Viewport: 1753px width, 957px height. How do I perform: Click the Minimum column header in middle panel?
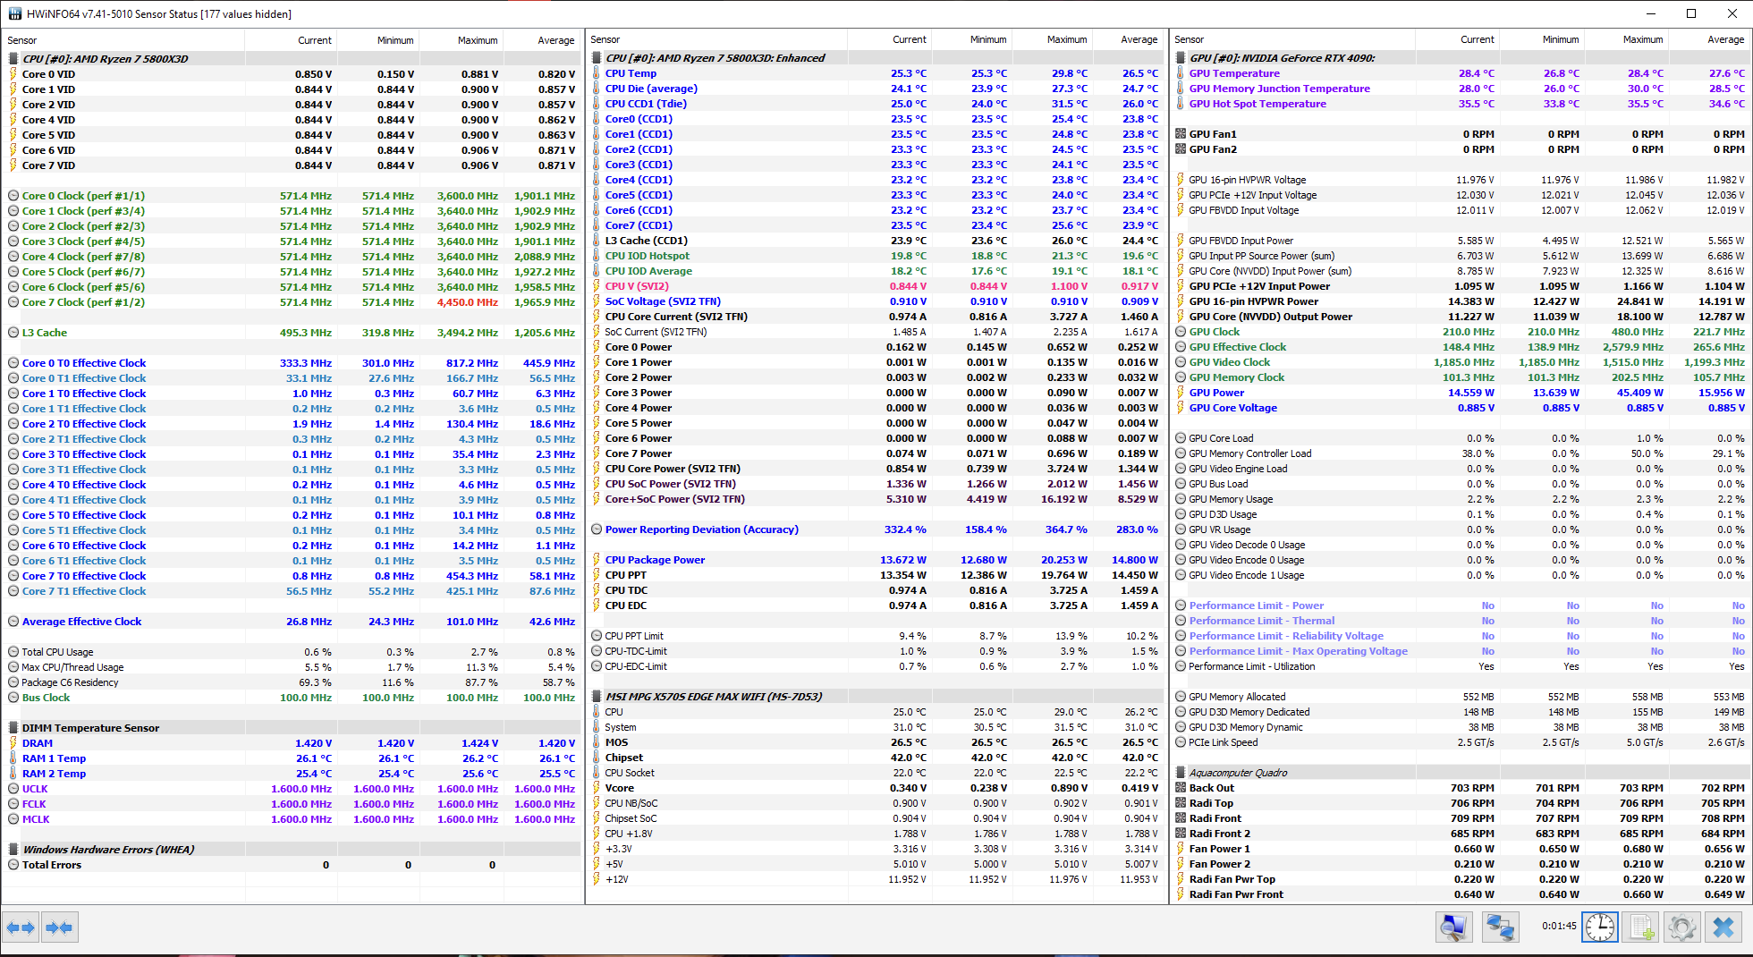pos(970,39)
